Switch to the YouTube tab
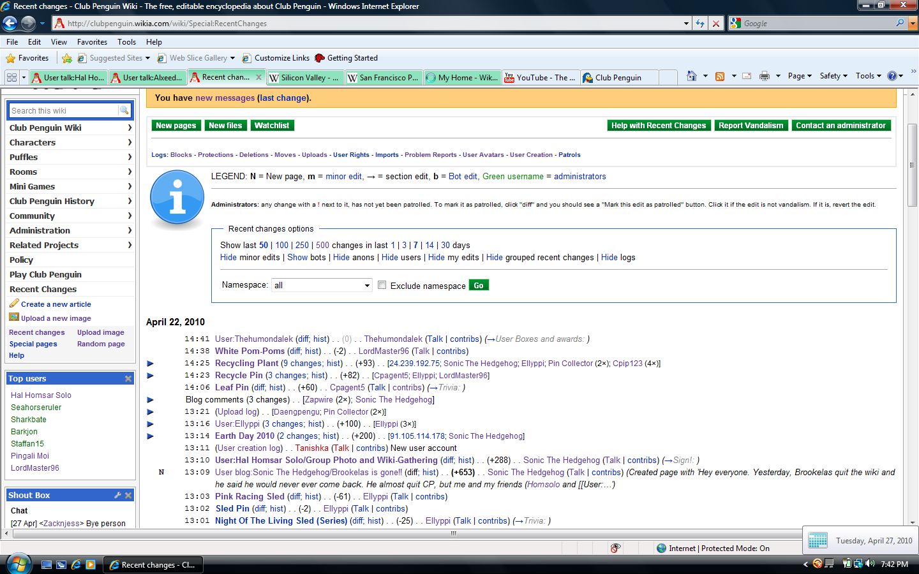 pyautogui.click(x=541, y=77)
